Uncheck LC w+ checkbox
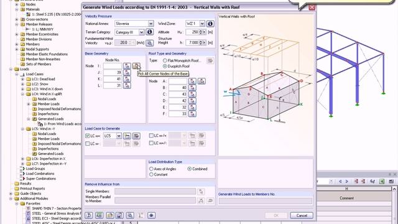Viewport: 398px width, 224px height. (x=87, y=136)
